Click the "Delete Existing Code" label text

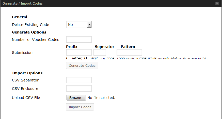pyautogui.click(x=30, y=25)
